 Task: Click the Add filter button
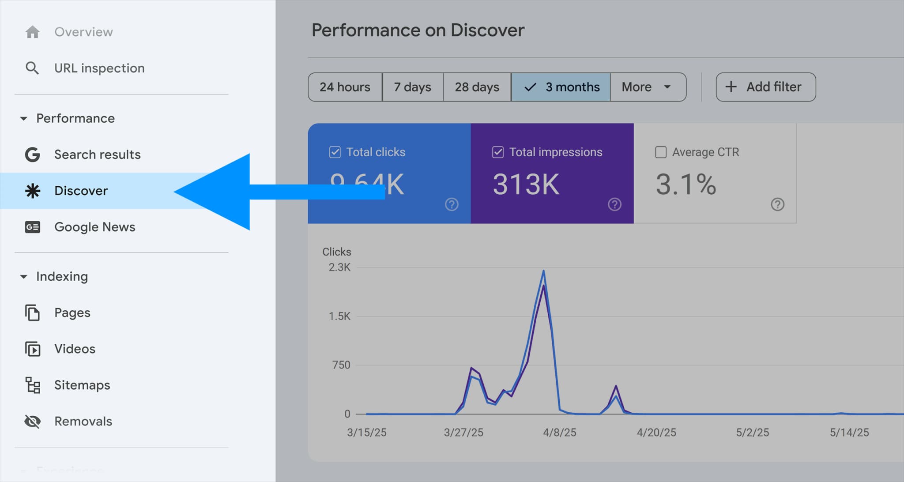pos(765,87)
